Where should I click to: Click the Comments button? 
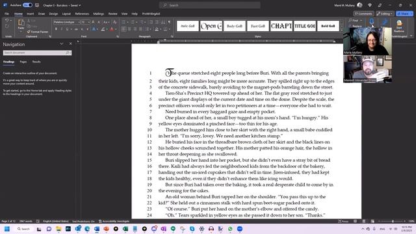point(363,14)
